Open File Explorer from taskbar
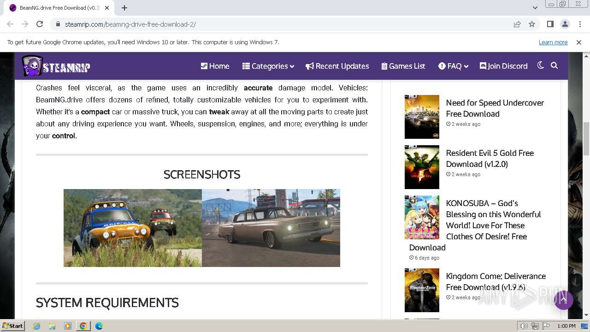This screenshot has width=590, height=332. (52, 326)
